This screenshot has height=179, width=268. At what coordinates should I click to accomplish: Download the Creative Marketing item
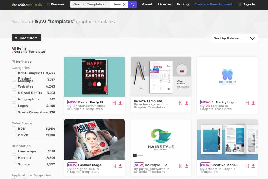pyautogui.click(x=253, y=165)
